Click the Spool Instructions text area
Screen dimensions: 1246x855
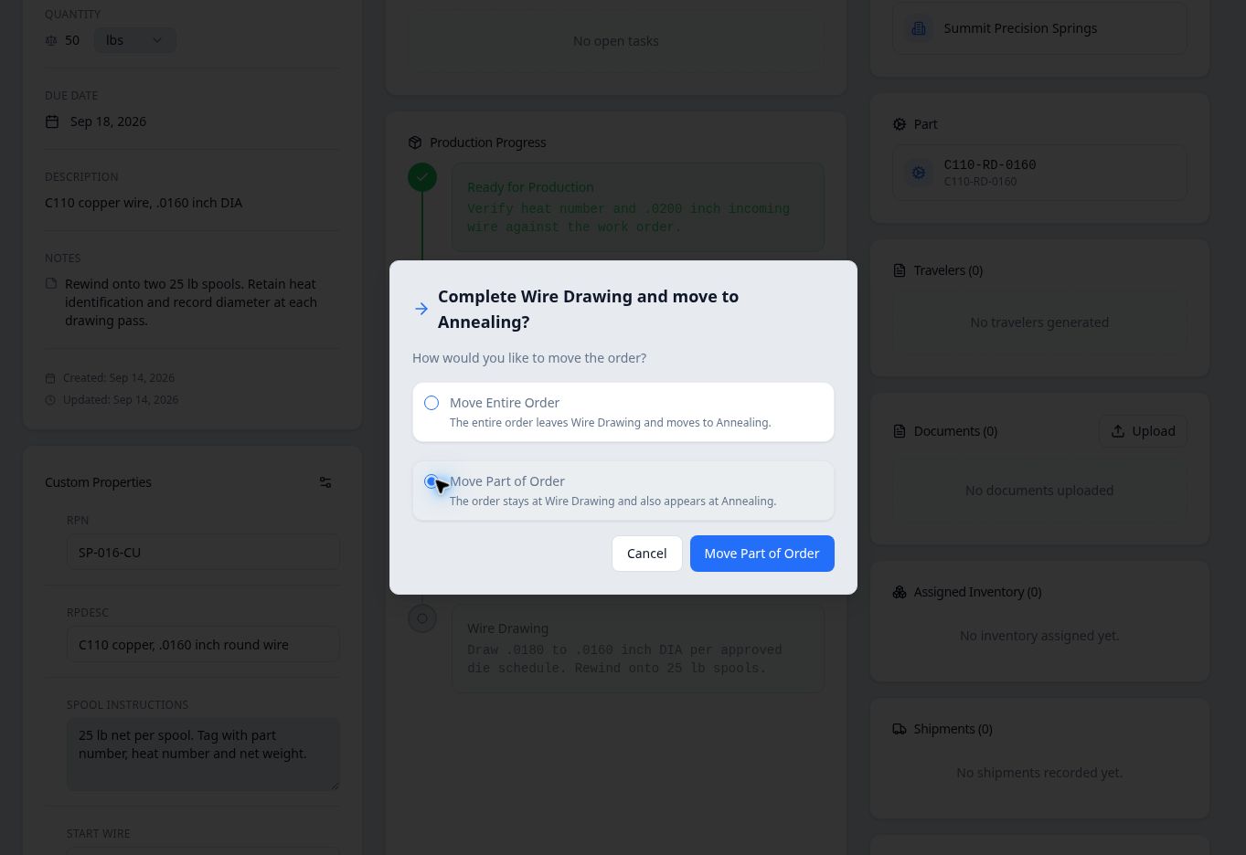pyautogui.click(x=203, y=755)
